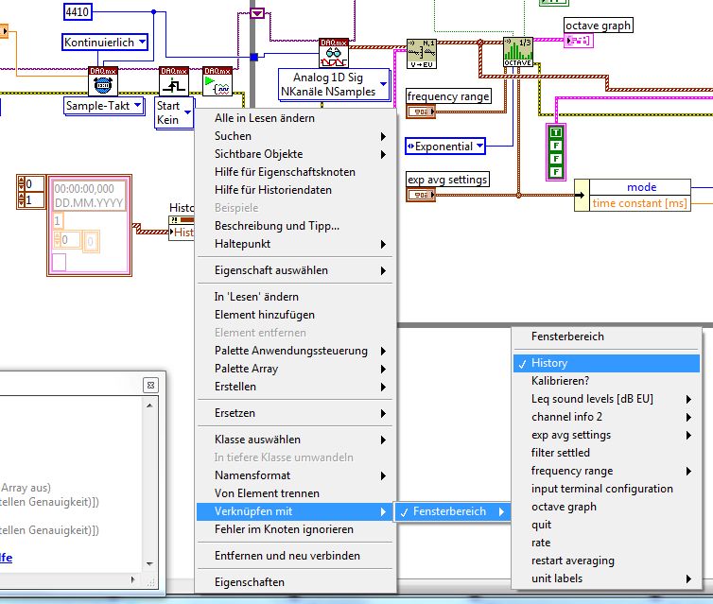Toggle the second boolean constant F
Image resolution: width=713 pixels, height=604 pixels.
pyautogui.click(x=556, y=146)
